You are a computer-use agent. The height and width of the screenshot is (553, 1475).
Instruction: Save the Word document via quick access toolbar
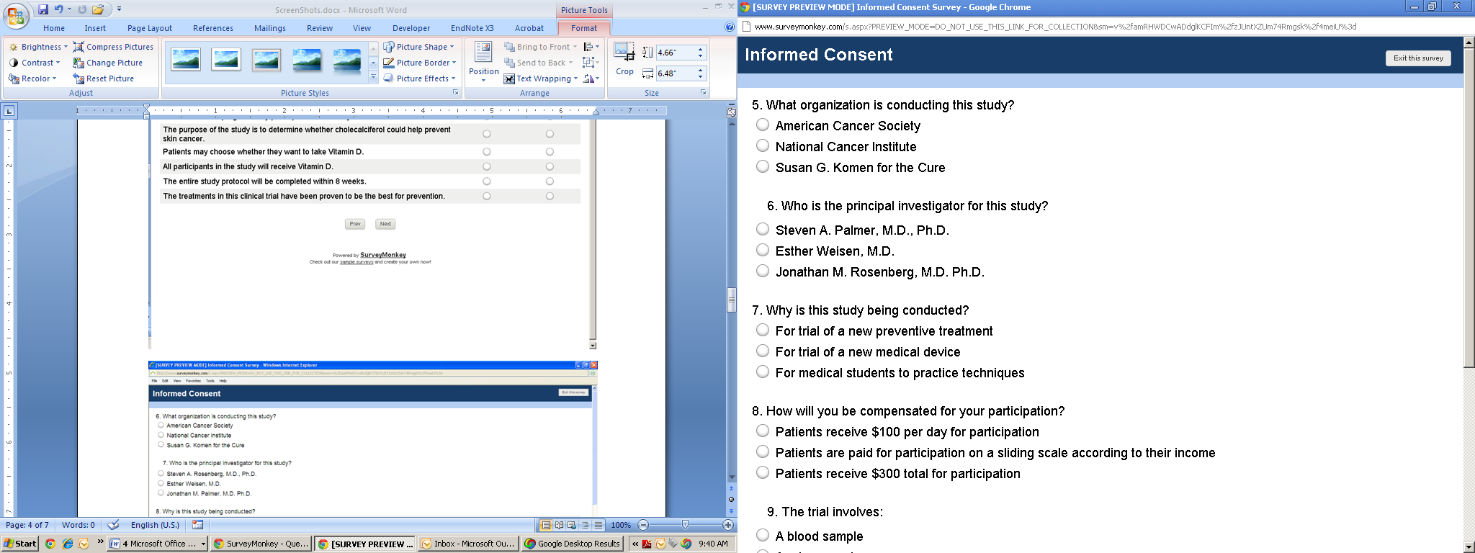(43, 9)
